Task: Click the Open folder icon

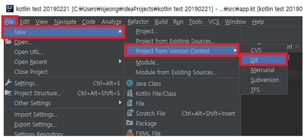Action: (x=8, y=42)
